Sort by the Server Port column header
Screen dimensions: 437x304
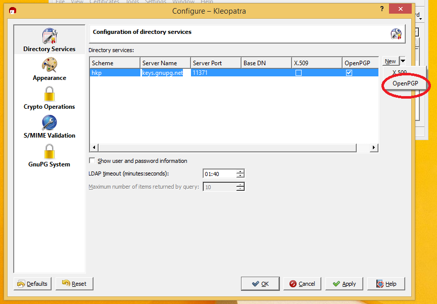point(216,63)
